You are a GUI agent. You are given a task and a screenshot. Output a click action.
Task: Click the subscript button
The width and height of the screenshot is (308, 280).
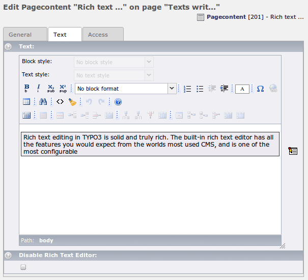51,89
